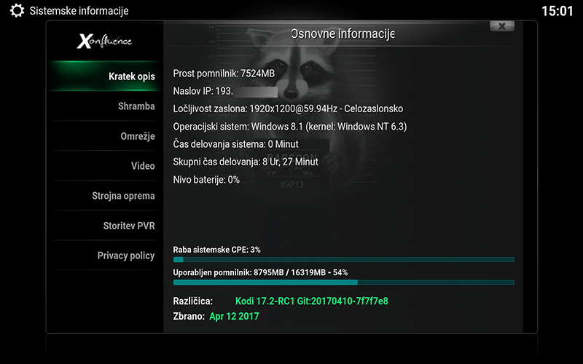This screenshot has height=364, width=583.
Task: Click the clock showing 15:01
Action: [x=557, y=11]
